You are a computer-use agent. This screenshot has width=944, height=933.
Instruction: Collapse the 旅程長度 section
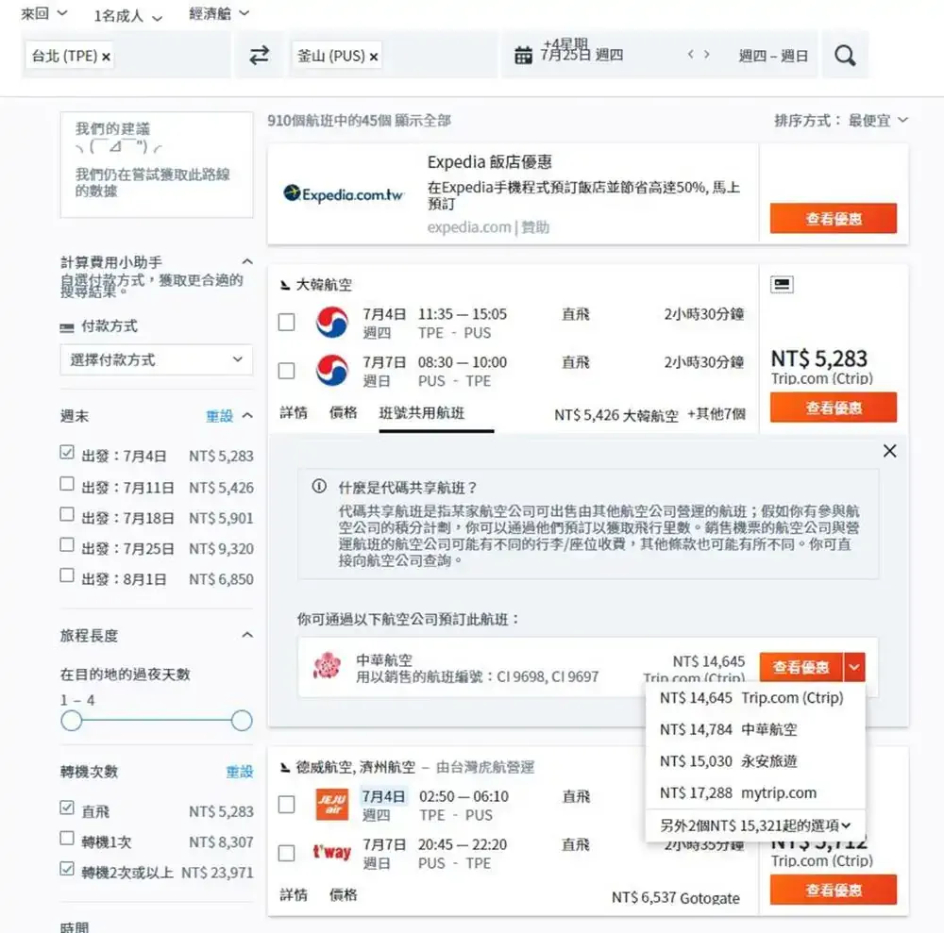[x=246, y=635]
